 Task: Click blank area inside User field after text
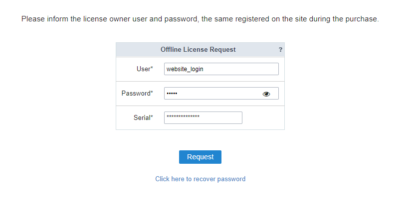(x=240, y=69)
